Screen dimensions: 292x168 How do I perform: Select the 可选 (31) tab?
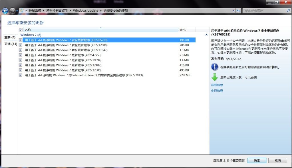pyautogui.click(x=11, y=44)
